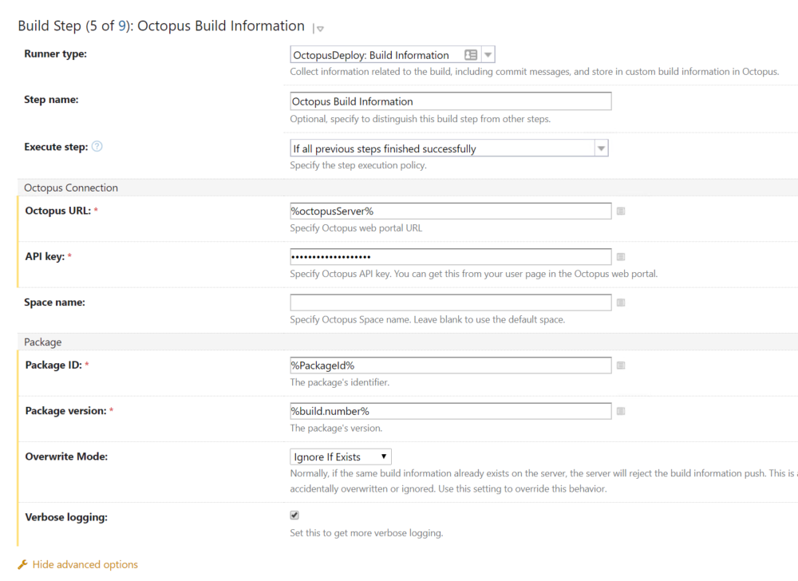The width and height of the screenshot is (798, 581).
Task: Click the parameter icon beside Package ID field
Action: [x=621, y=366]
